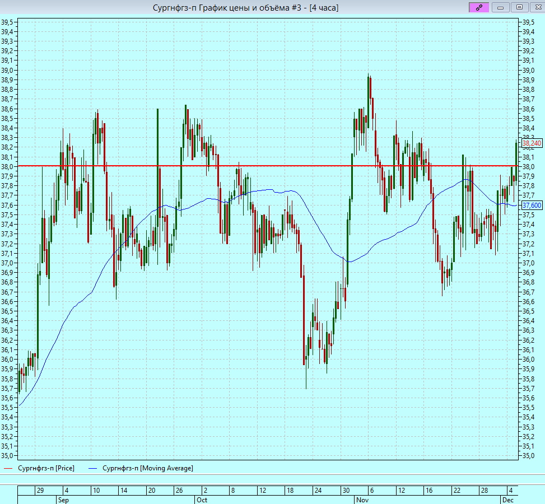Click the blue line sample beside the [Moving Average] legend
Viewport: 545px width, 504px height.
93,469
